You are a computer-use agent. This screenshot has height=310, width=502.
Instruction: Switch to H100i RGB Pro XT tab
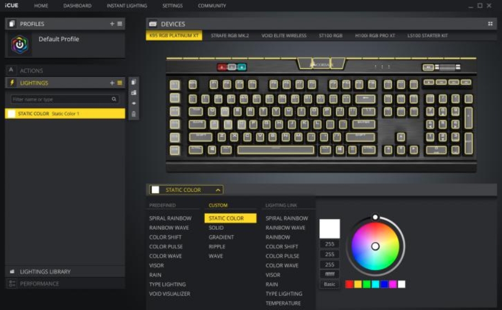click(375, 36)
